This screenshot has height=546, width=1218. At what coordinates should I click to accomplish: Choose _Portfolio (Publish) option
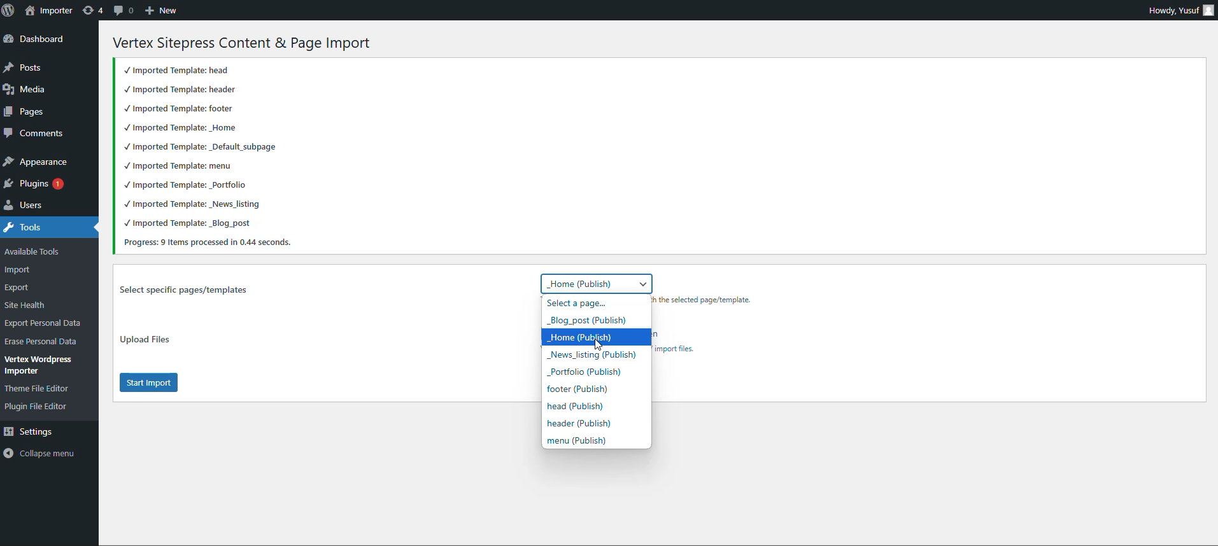(x=597, y=372)
